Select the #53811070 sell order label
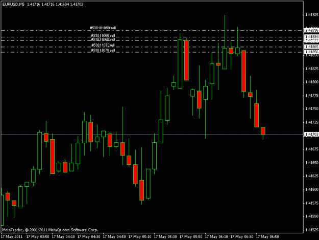 tap(103, 45)
